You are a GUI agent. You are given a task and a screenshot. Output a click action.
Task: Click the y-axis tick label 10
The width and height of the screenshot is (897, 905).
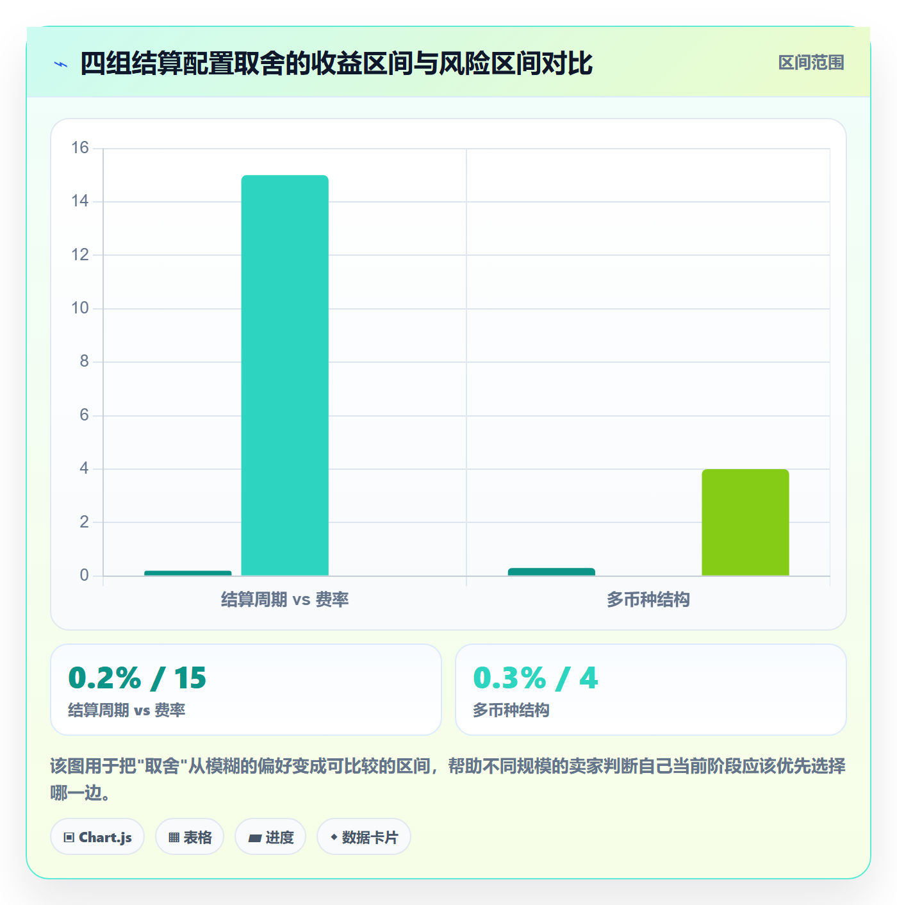pyautogui.click(x=80, y=308)
